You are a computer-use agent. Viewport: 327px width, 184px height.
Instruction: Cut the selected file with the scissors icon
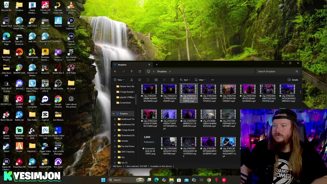[132, 80]
